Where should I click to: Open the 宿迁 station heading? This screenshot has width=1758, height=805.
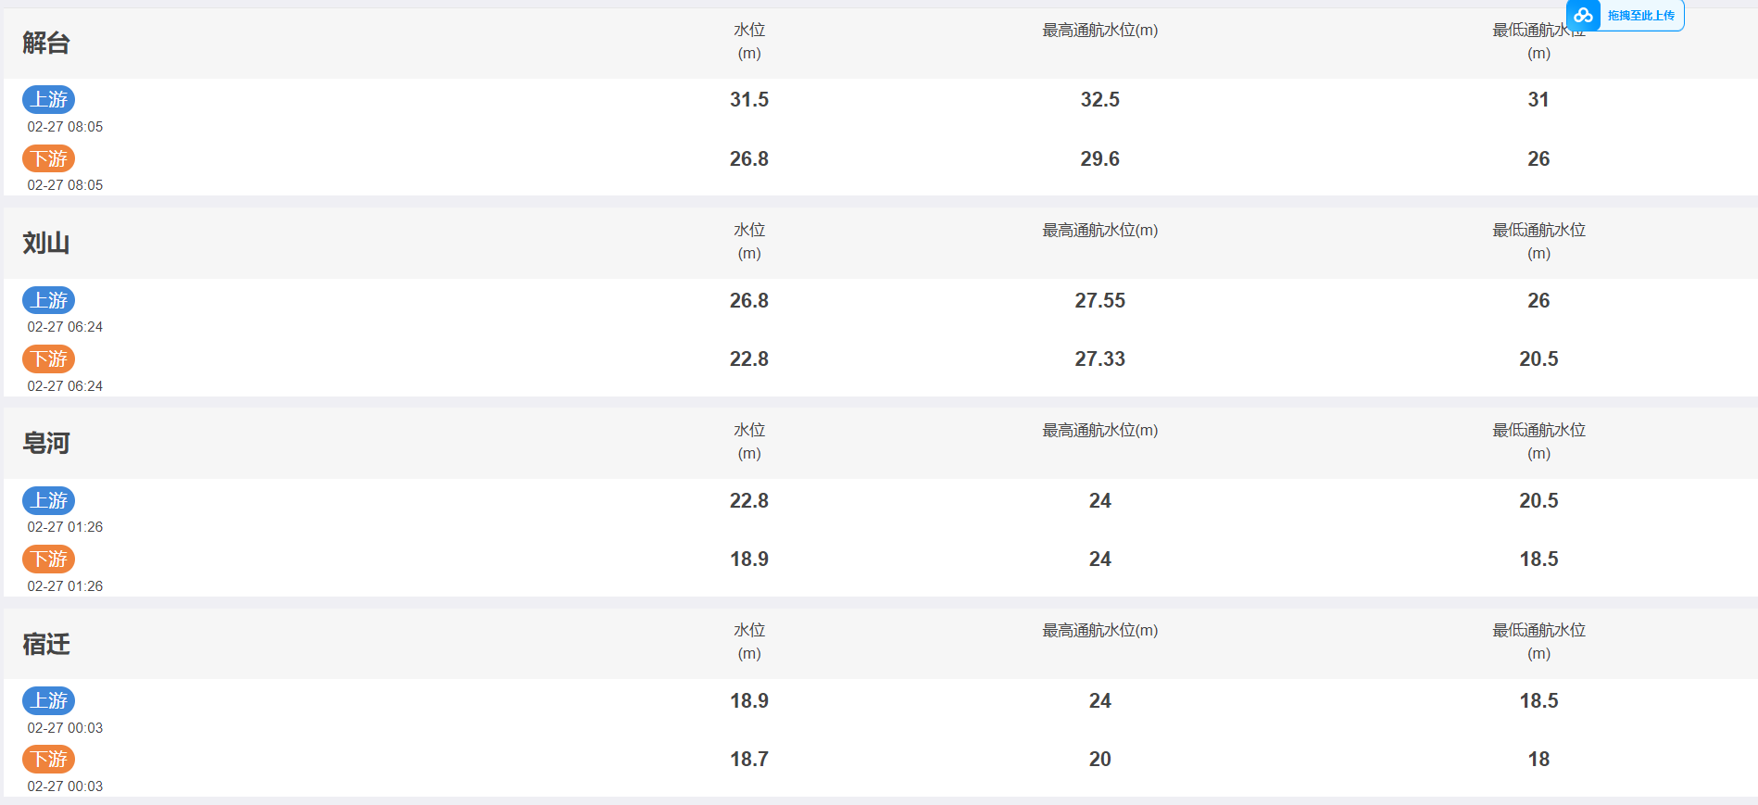point(46,643)
